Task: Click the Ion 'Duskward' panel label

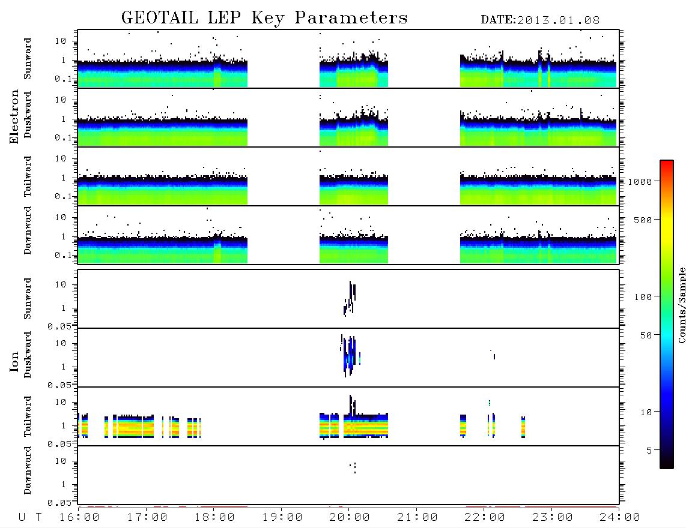Action: tap(28, 355)
